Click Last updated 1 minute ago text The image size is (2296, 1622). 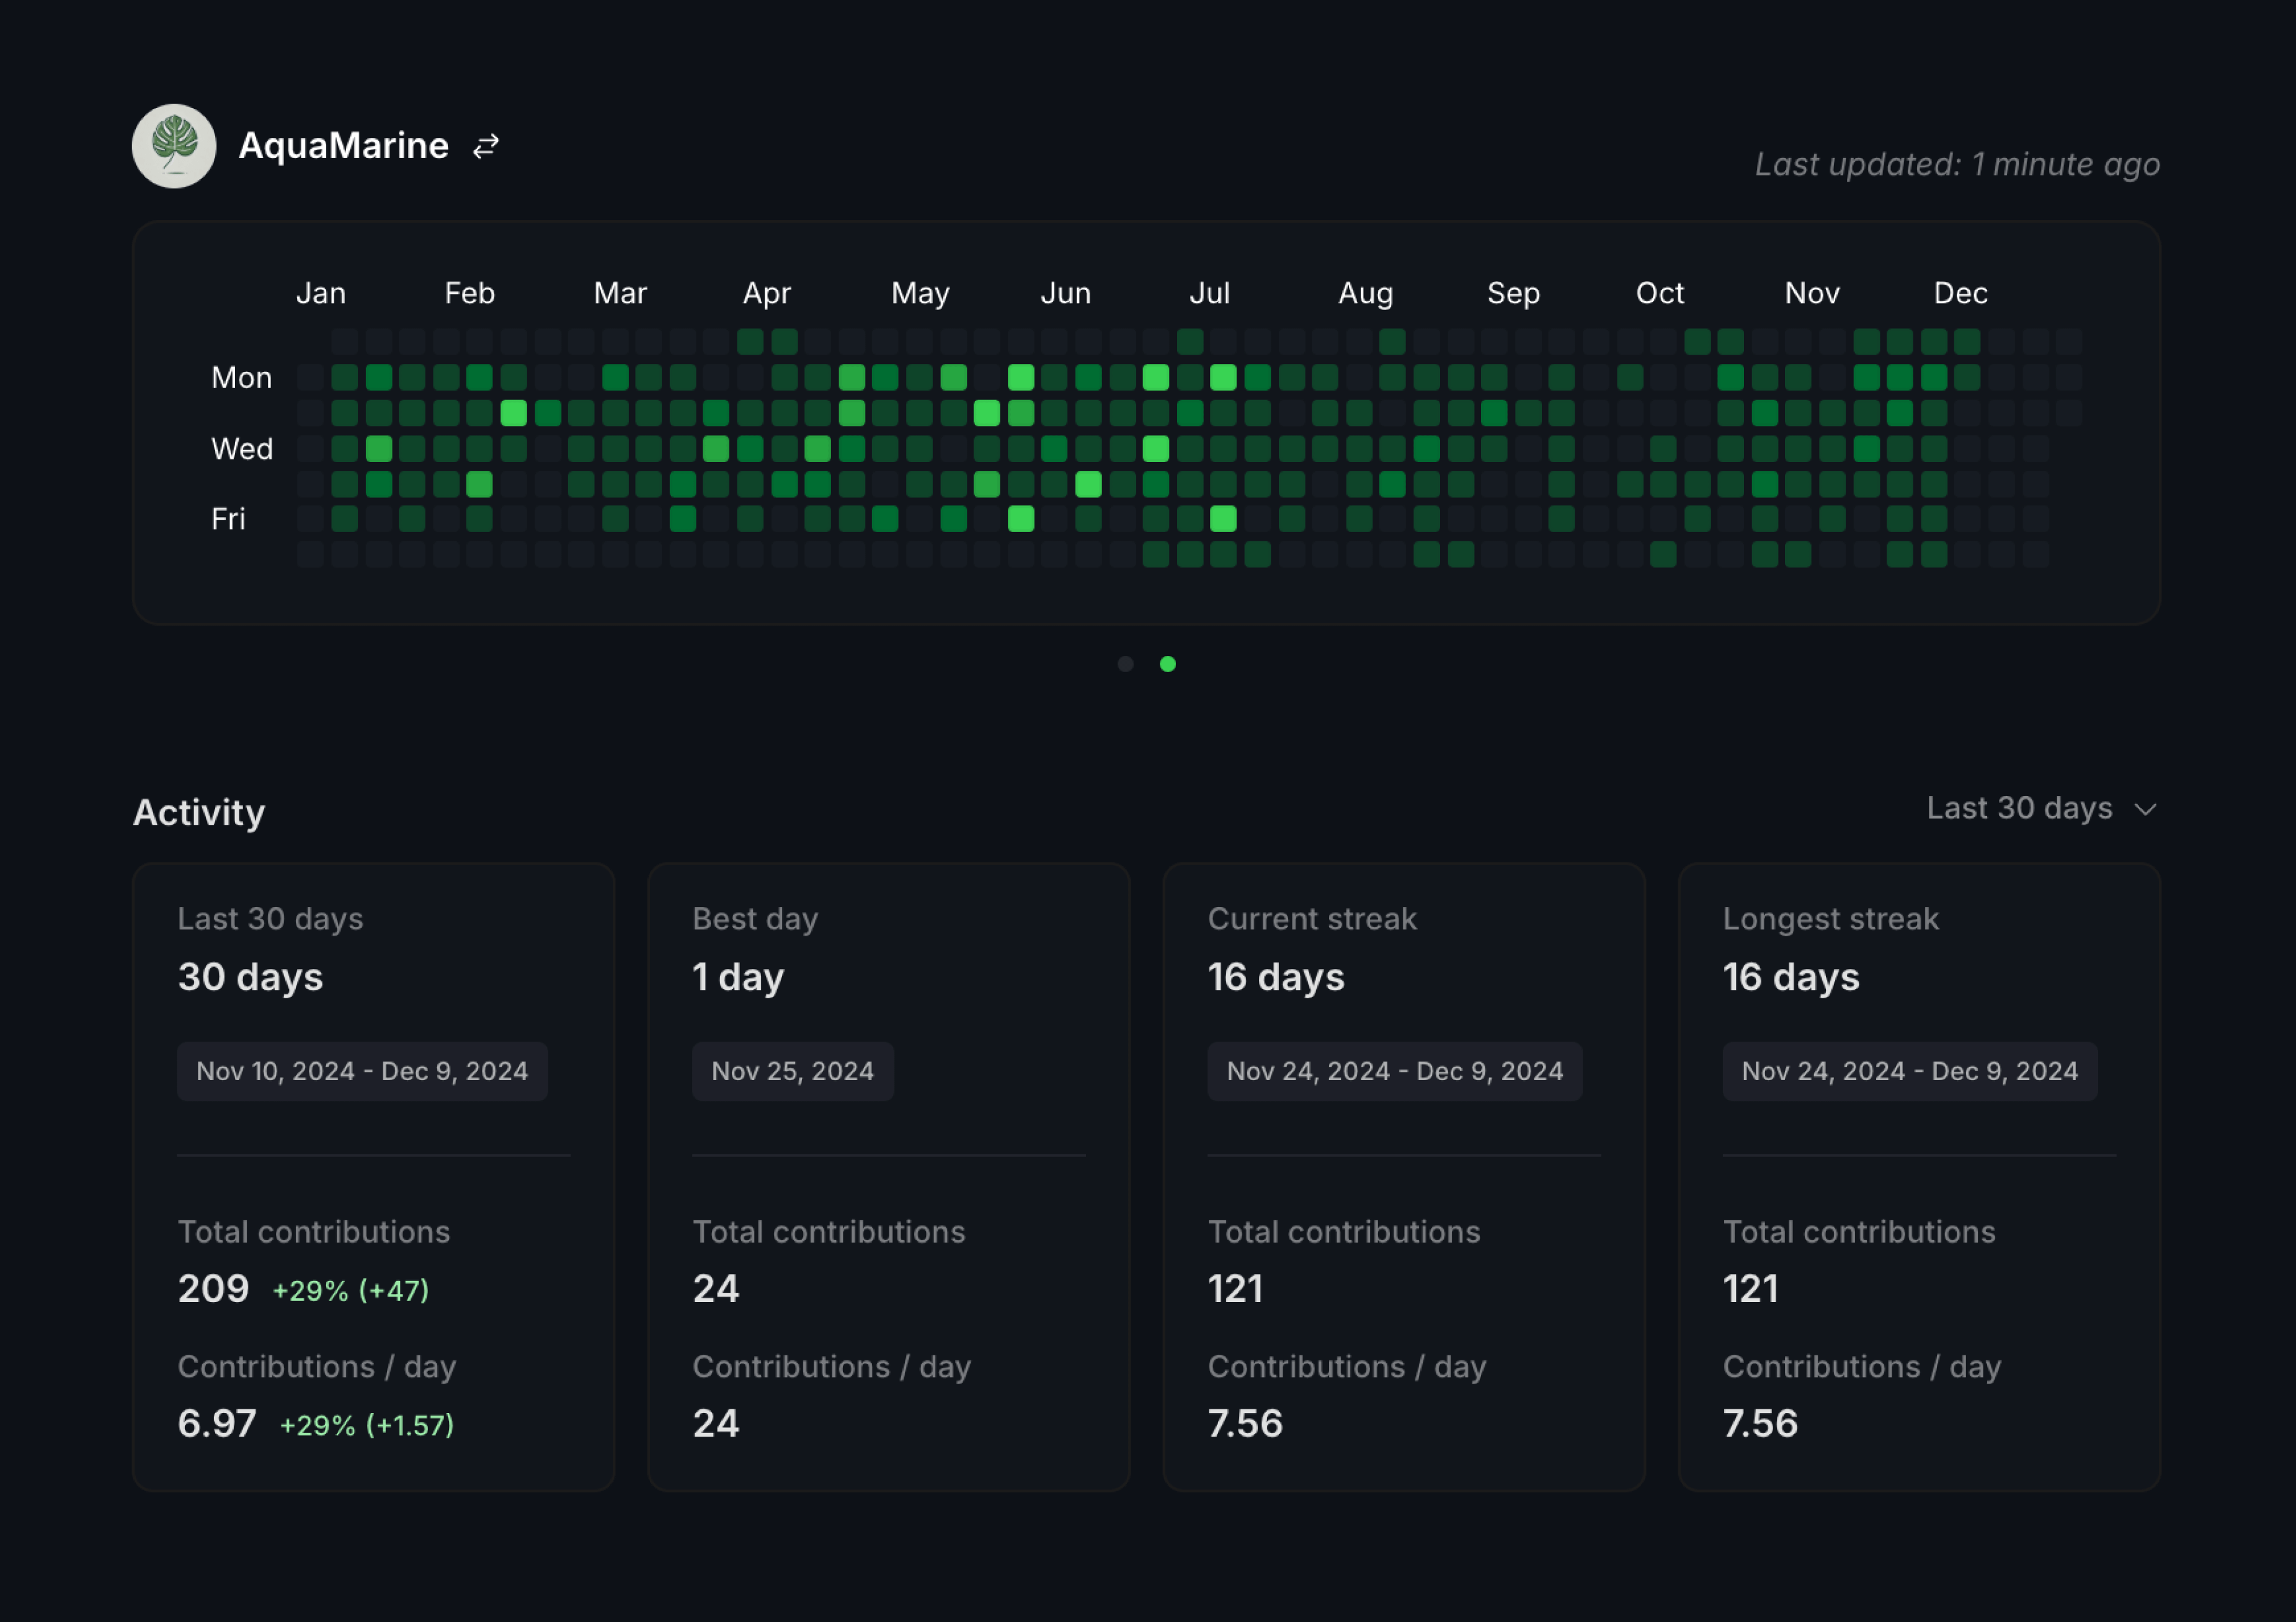[x=1957, y=164]
